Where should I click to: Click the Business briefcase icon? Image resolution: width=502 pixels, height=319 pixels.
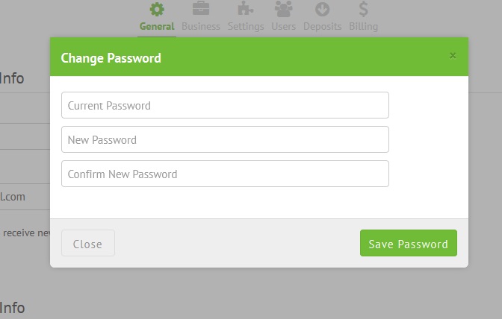[x=201, y=9]
